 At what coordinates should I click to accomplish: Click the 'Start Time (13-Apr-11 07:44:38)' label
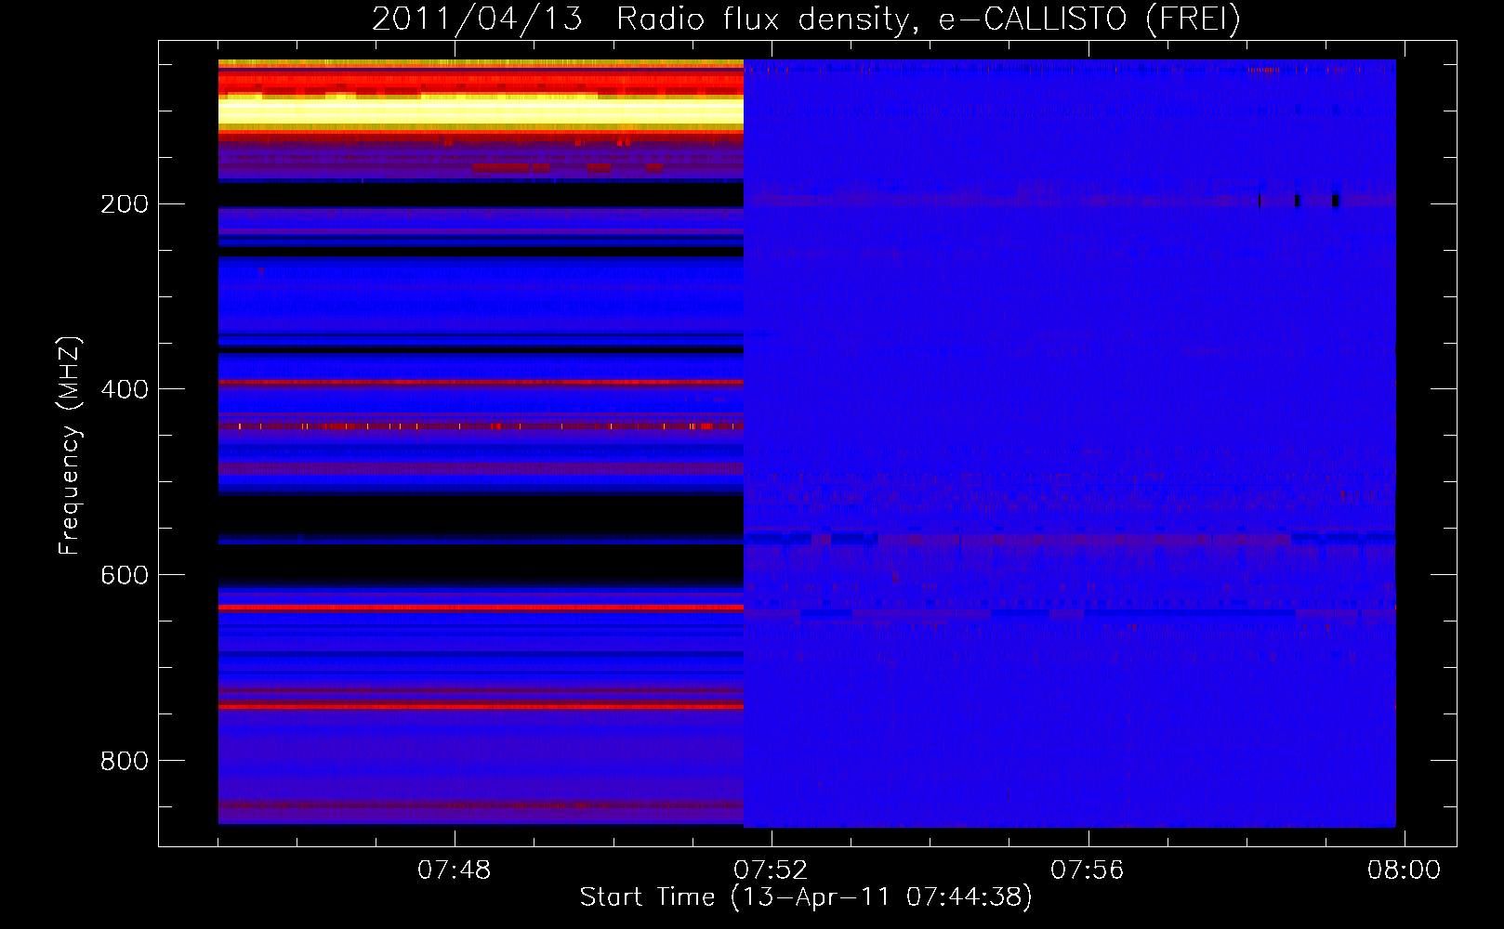point(806,896)
